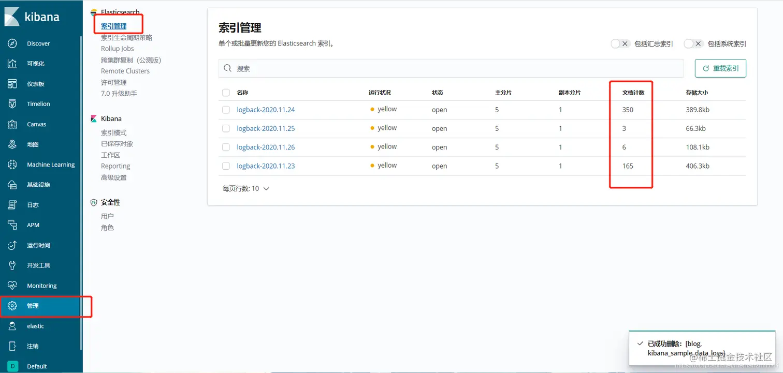Open the Machine Learning icon
The height and width of the screenshot is (373, 783).
12,165
